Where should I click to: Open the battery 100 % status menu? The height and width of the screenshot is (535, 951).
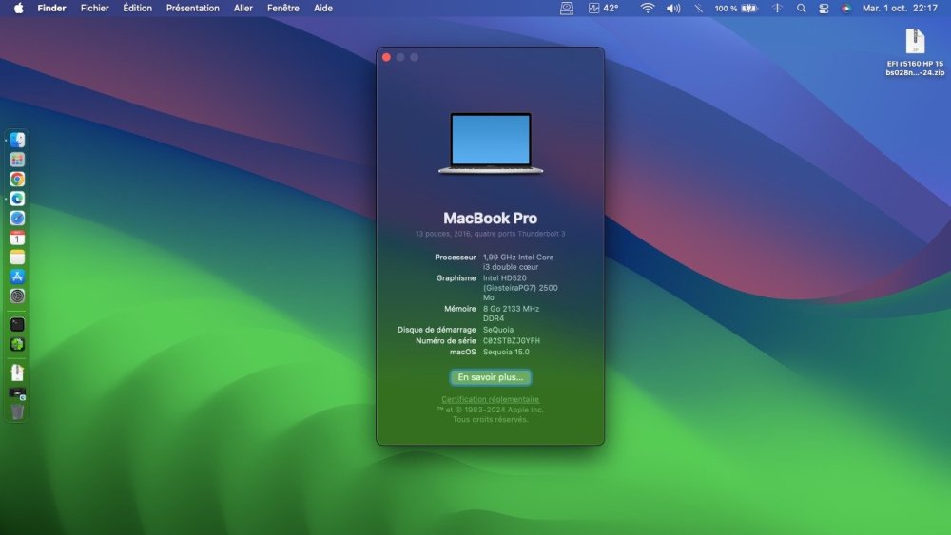click(x=736, y=8)
